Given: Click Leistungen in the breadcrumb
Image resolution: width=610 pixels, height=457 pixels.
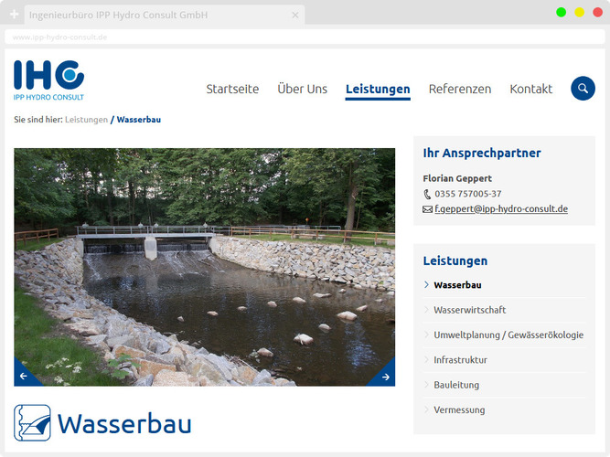Looking at the screenshot, I should click(86, 120).
